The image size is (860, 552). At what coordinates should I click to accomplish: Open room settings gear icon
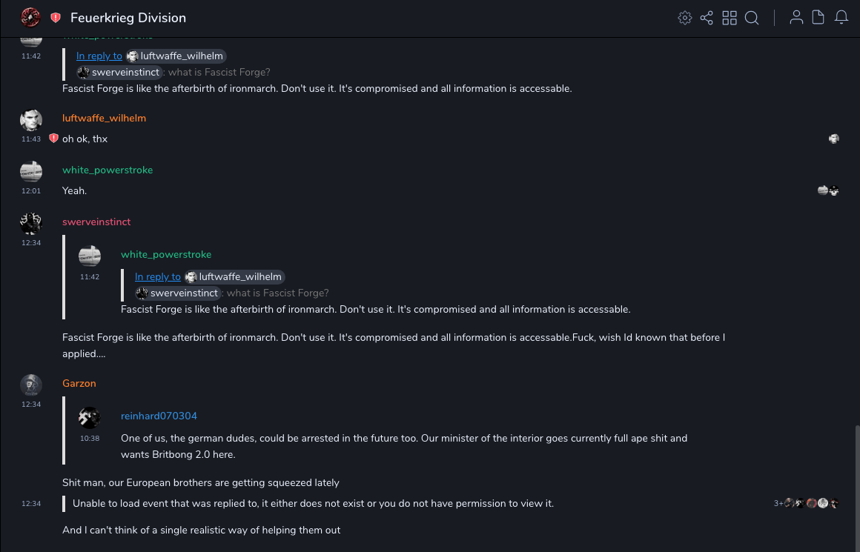pyautogui.click(x=684, y=18)
